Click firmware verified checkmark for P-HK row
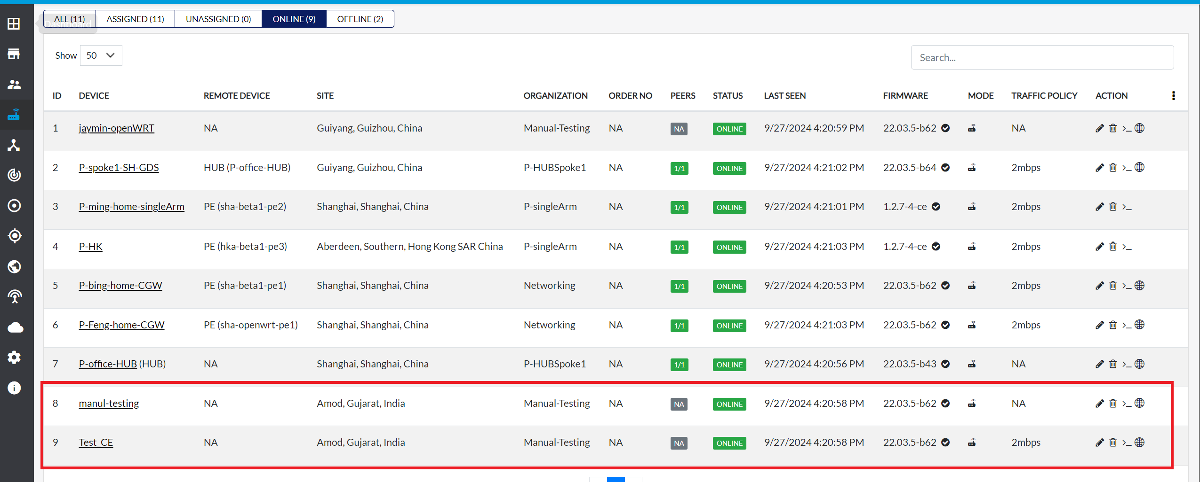1200x482 pixels. (x=936, y=247)
